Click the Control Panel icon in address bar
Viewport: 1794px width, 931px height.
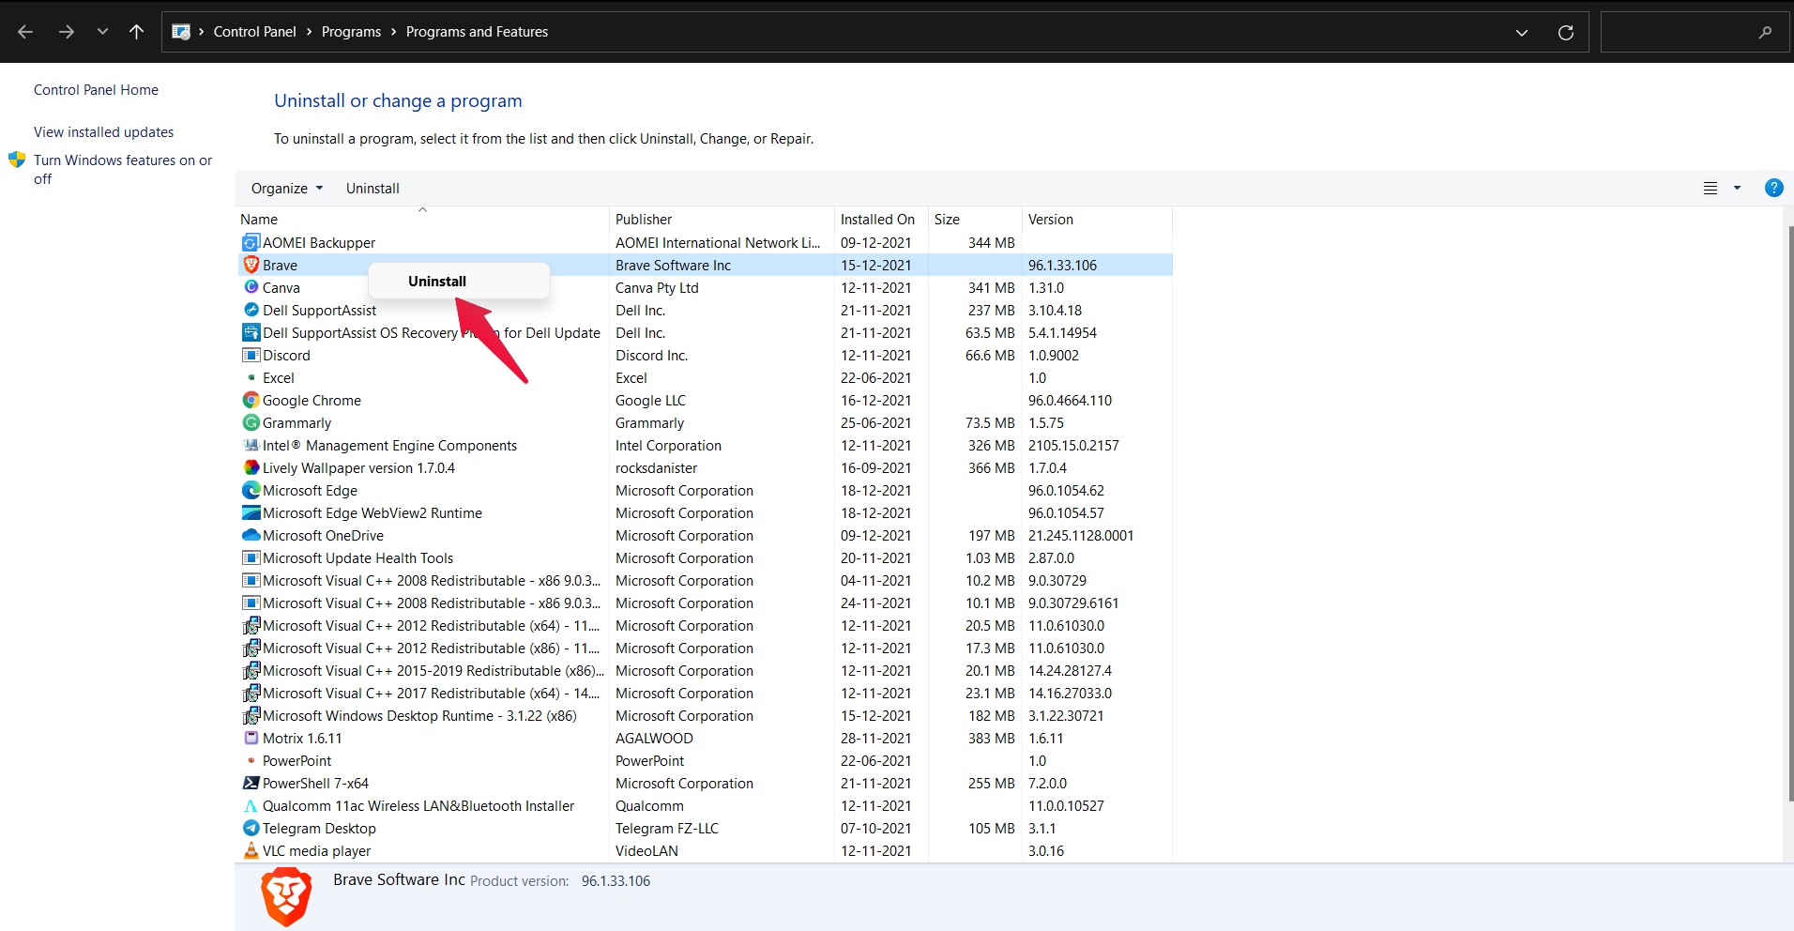181,32
